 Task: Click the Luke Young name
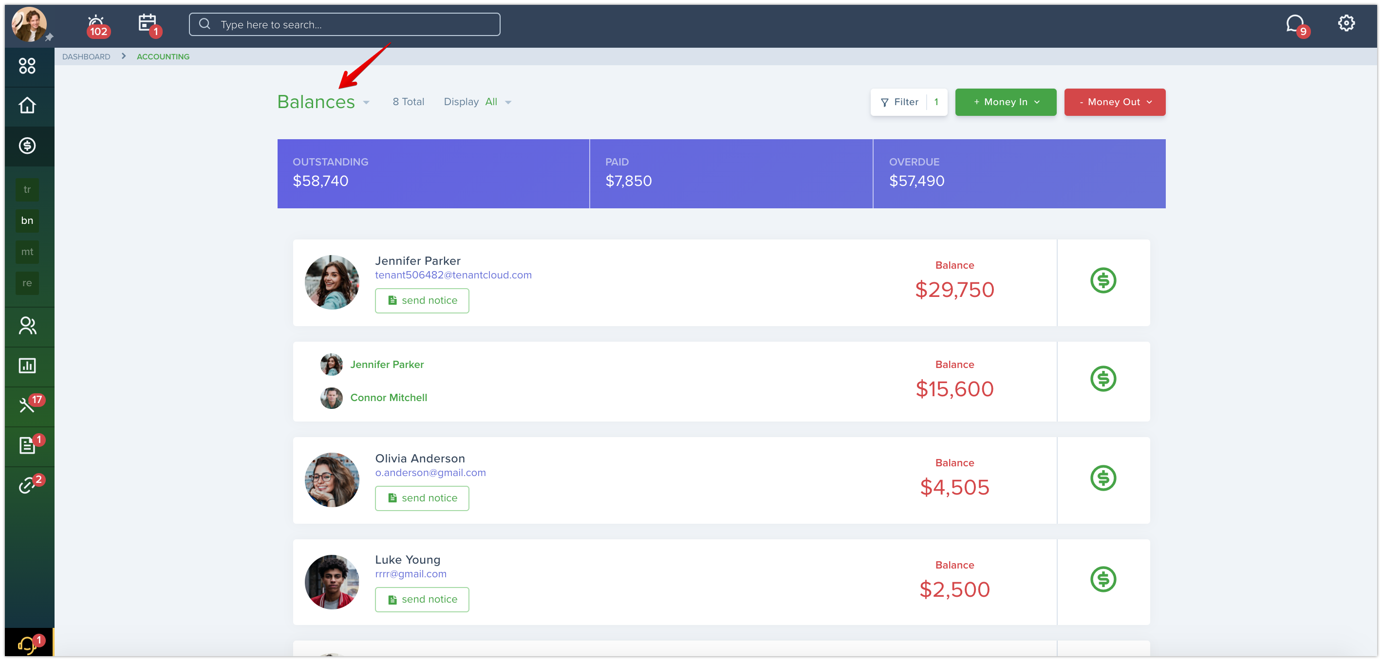coord(407,560)
